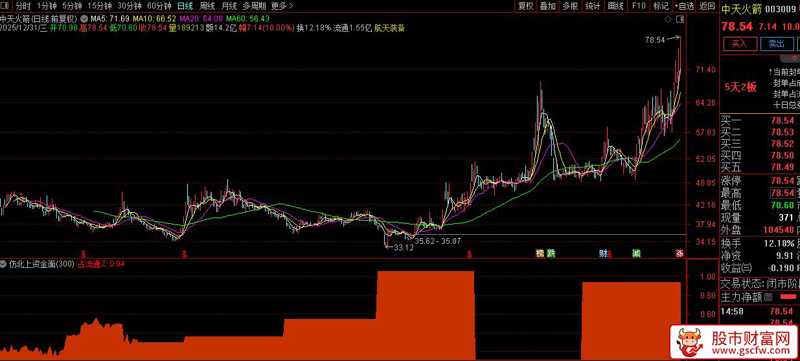Click the 减 marker on the timeline

[x=637, y=253]
